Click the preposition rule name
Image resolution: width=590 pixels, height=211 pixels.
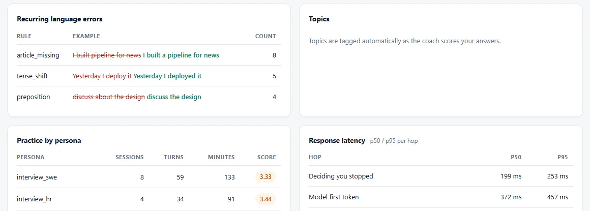pos(34,97)
